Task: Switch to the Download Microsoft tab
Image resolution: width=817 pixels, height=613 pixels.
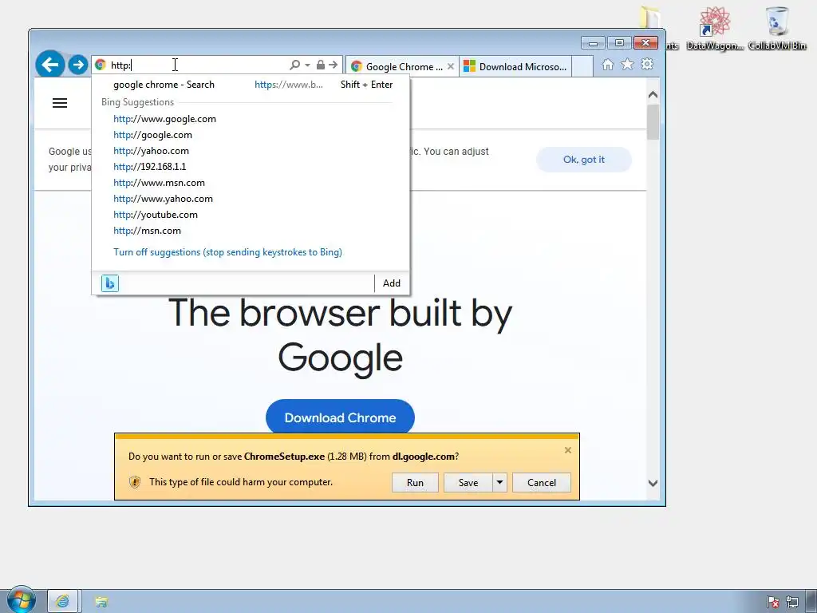Action: [x=515, y=67]
